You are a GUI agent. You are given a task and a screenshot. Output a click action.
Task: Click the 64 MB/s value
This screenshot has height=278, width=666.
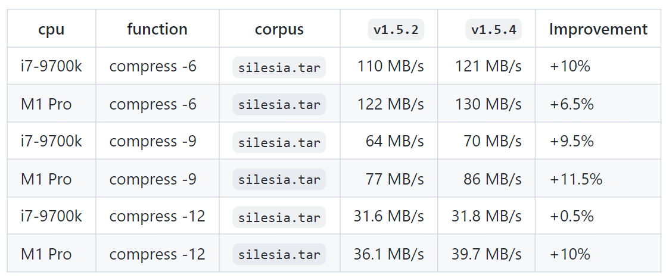(x=395, y=142)
